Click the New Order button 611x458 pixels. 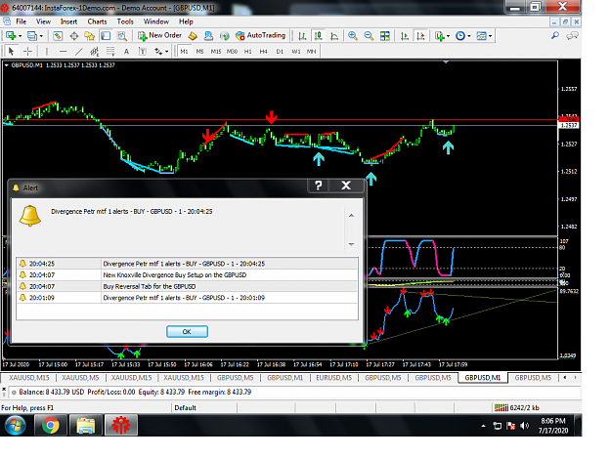160,36
